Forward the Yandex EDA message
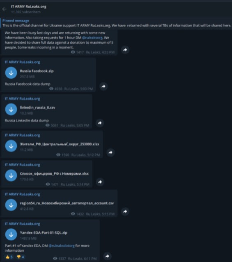Viewport: 232px width, 262px height. click(108, 256)
